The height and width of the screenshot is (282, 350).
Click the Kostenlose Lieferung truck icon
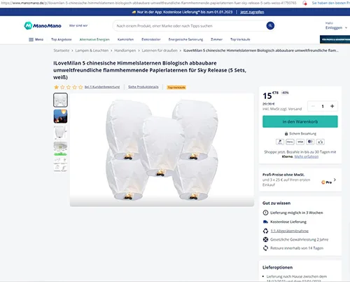[x=265, y=222]
